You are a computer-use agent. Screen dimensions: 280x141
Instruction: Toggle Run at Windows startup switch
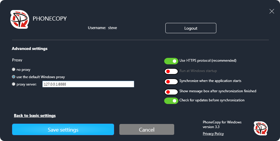171,71
